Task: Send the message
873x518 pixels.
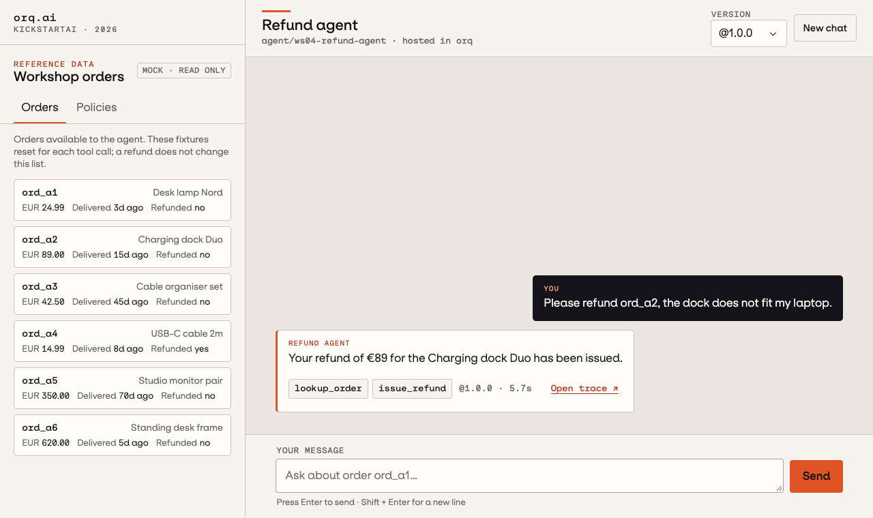Action: (816, 476)
